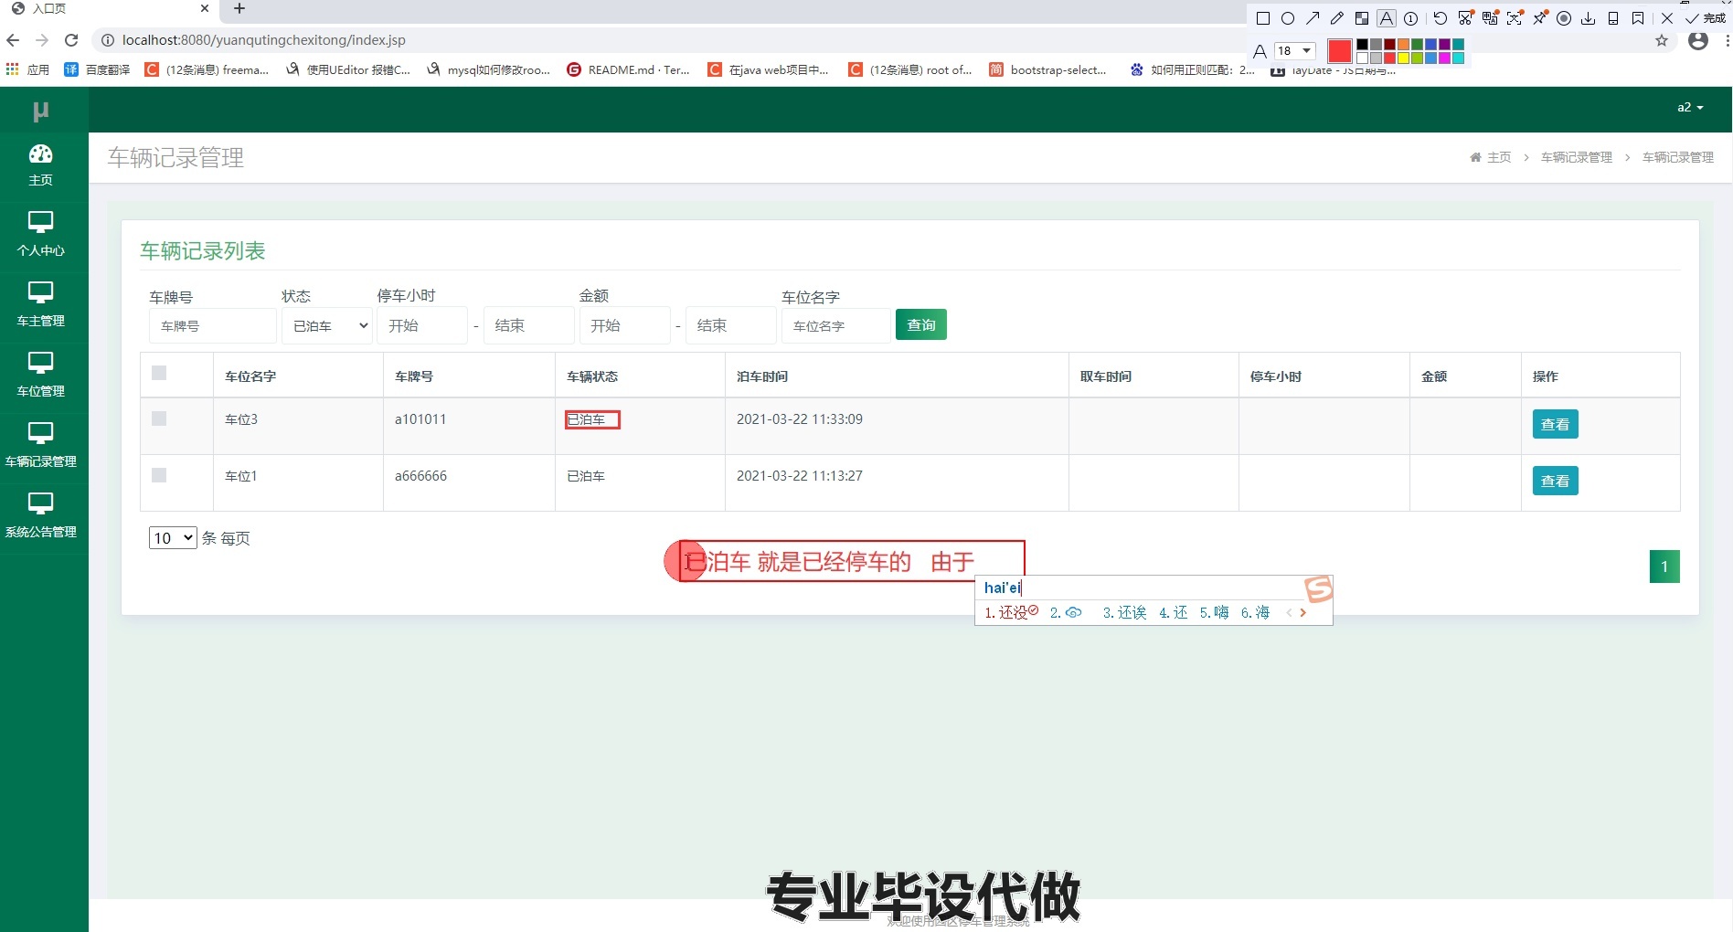Choose candidate 海 in the input method popup
The image size is (1733, 932).
coord(1256,613)
